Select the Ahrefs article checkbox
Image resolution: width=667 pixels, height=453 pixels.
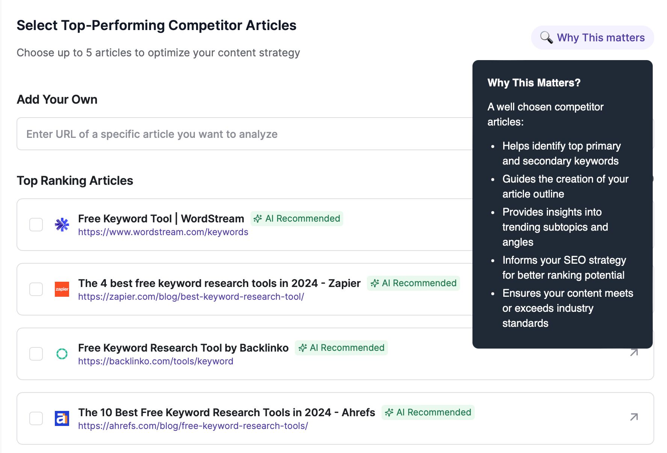tap(36, 418)
